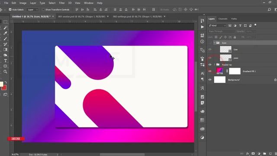This screenshot has width=277, height=156.
Task: Open the search magnifier in options bar
Action: [269, 10]
